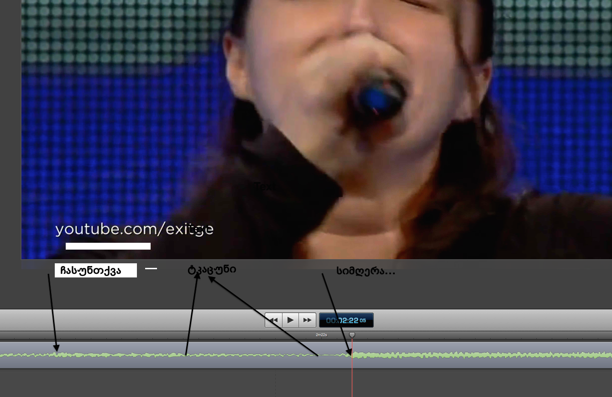This screenshot has height=397, width=612.
Task: Click the double-arrow skip-back transport icon
Action: click(273, 320)
